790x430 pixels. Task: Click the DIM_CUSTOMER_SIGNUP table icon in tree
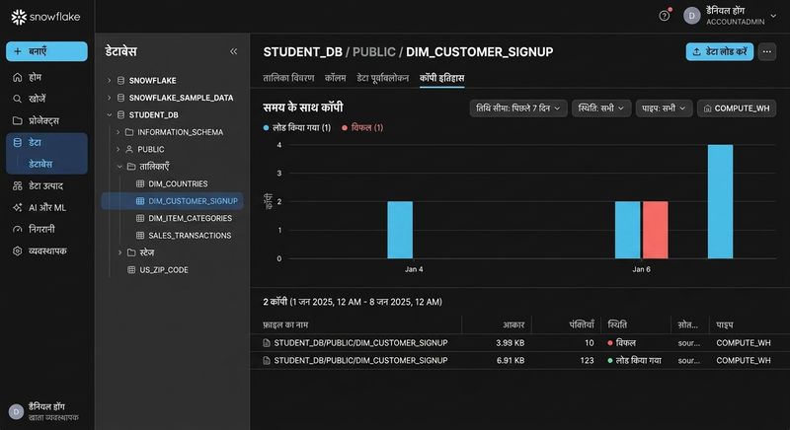point(140,201)
